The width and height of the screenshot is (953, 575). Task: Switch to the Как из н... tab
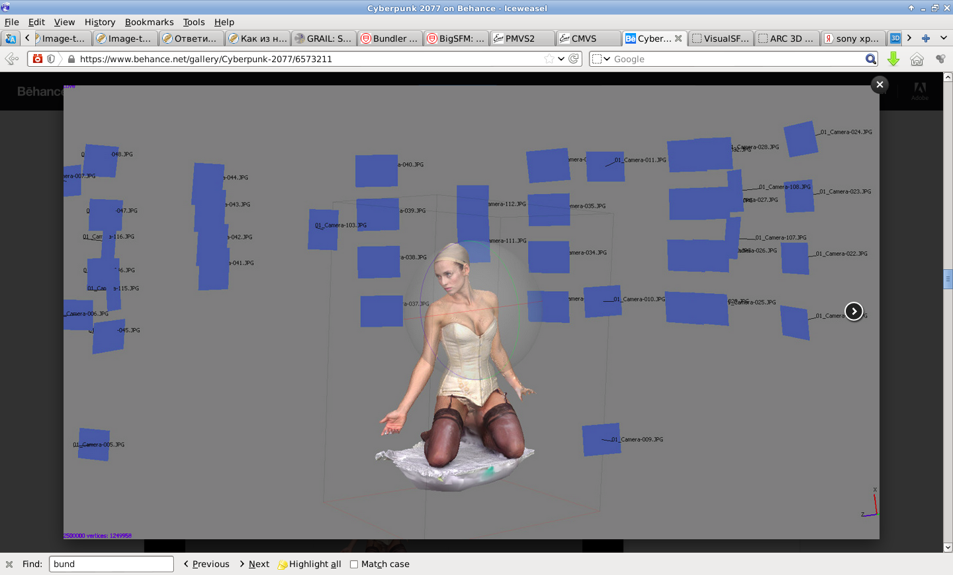[x=257, y=38]
